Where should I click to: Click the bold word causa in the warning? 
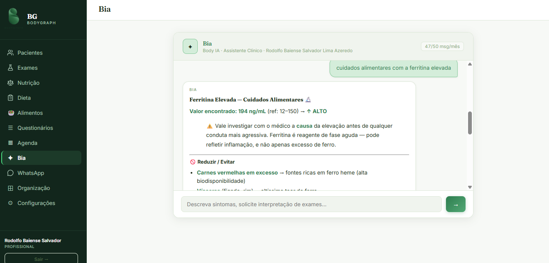click(x=305, y=126)
